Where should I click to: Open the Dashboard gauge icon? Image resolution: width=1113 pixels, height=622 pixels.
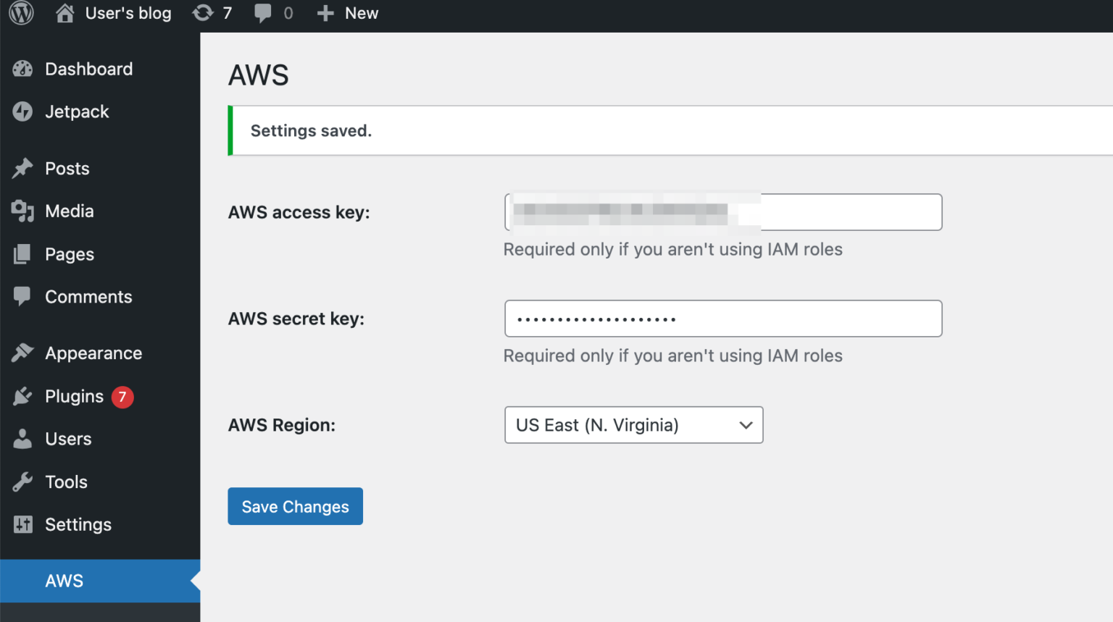pos(22,69)
